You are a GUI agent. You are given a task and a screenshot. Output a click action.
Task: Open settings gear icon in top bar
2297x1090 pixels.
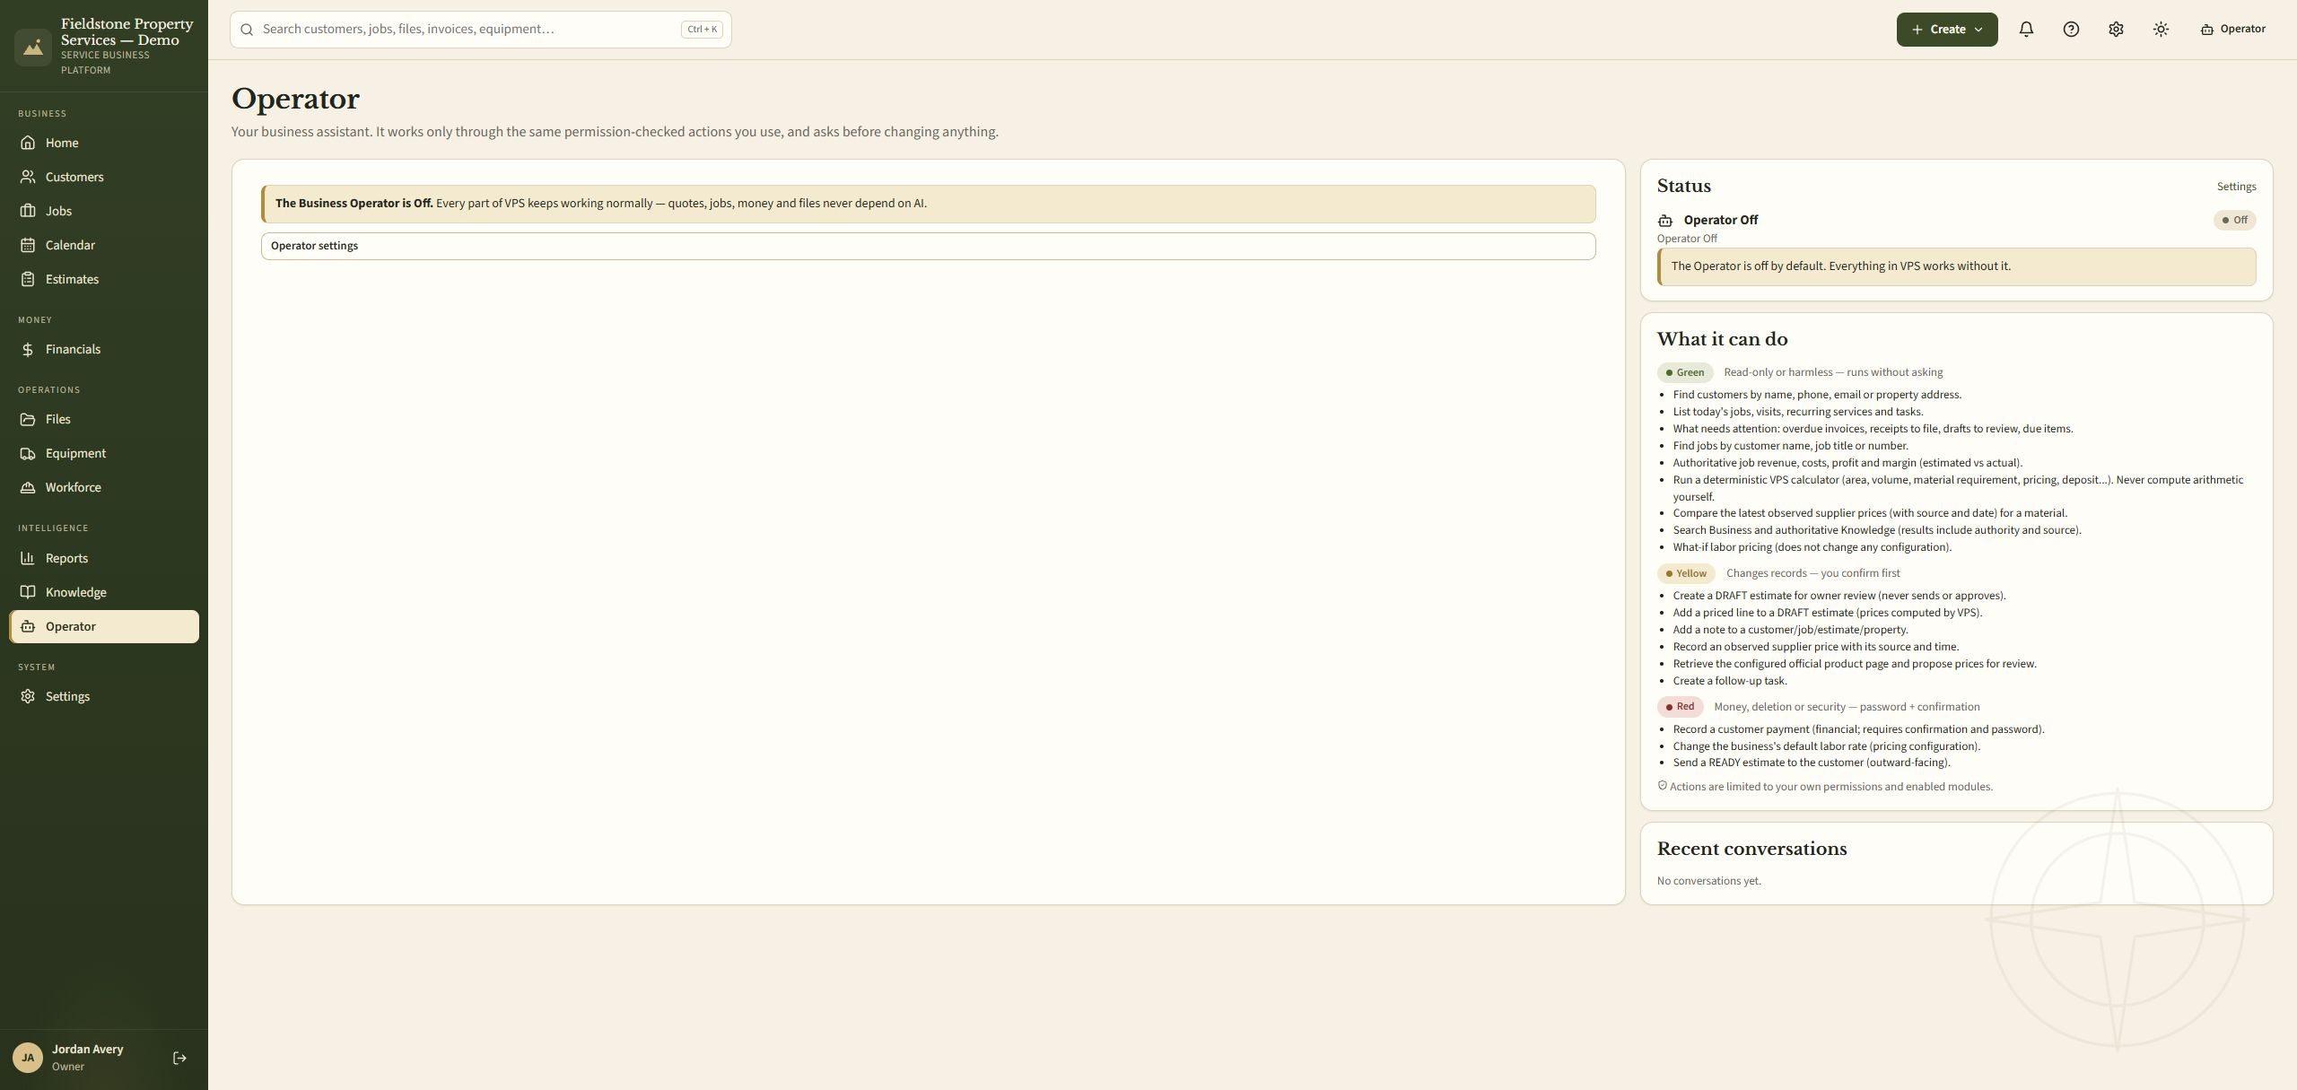coord(2116,30)
